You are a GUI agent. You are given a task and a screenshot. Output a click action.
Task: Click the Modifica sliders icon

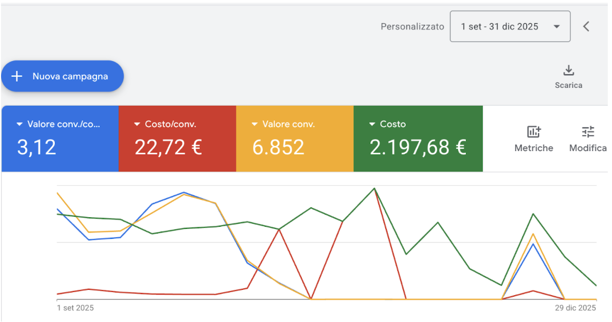(x=588, y=132)
